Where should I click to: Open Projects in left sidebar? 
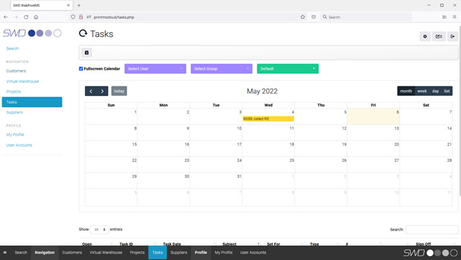(14, 91)
